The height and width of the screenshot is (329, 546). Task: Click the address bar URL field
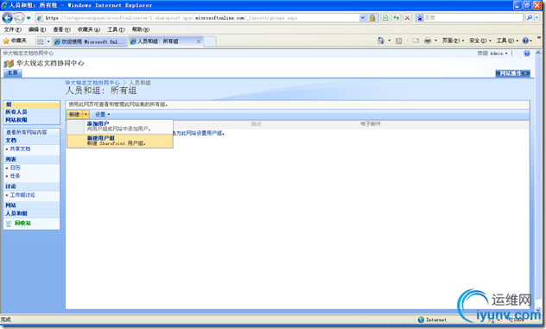[x=199, y=18]
